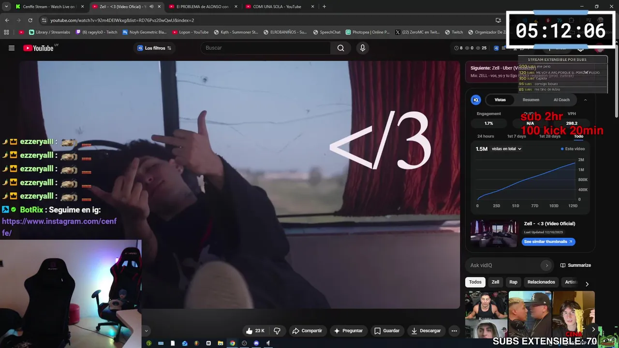
Task: Switch to the COMI UNA SOLA tab
Action: click(280, 7)
